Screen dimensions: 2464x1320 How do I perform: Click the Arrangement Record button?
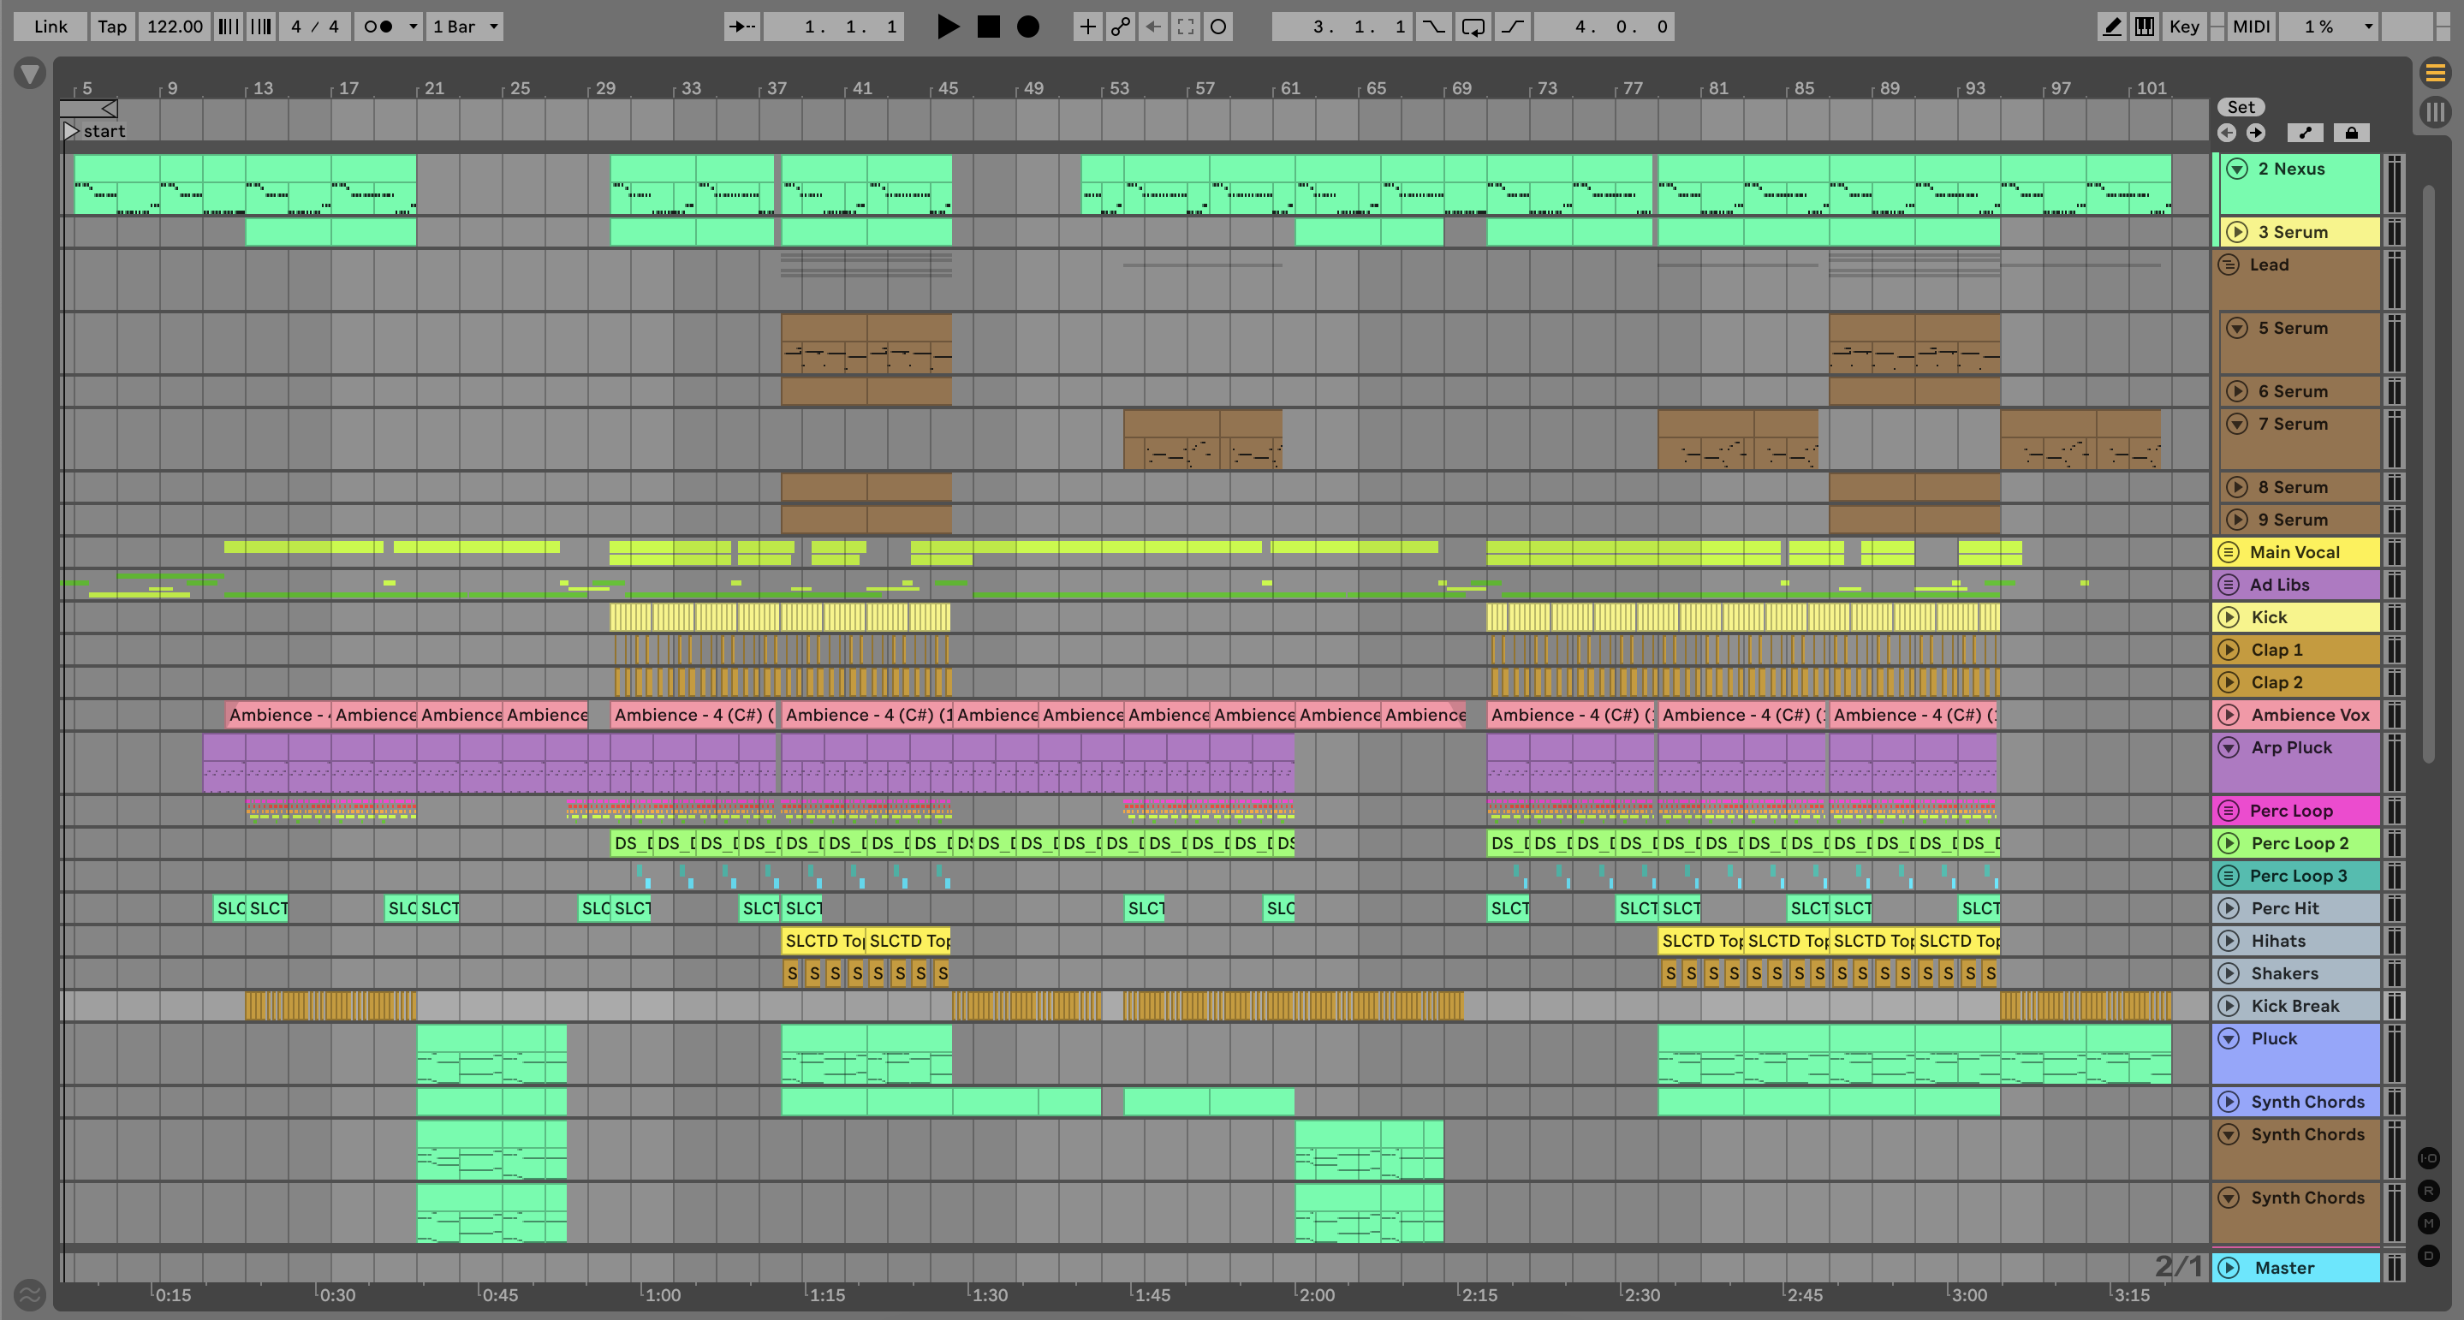pyautogui.click(x=1027, y=27)
